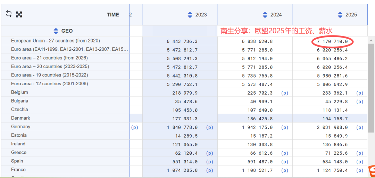Select the European Union 27 countries row

[x=55, y=41]
